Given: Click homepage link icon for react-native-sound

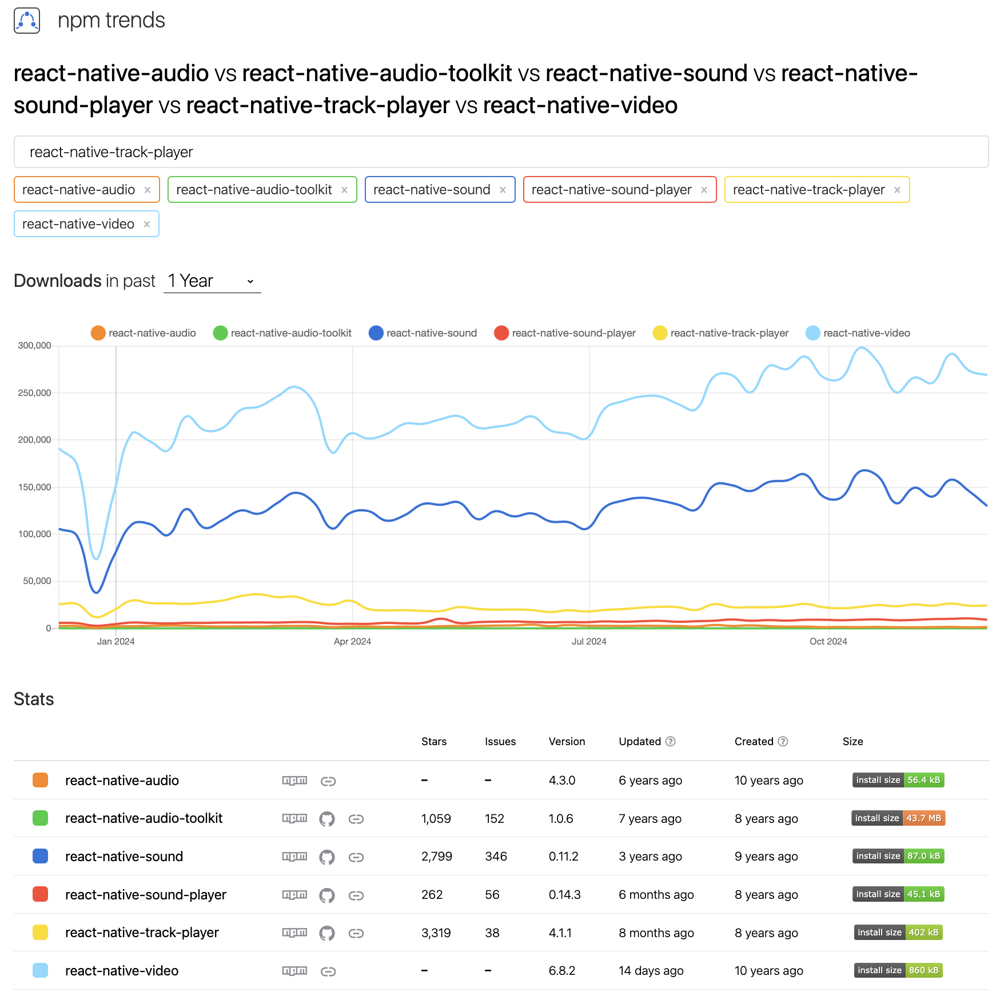Looking at the screenshot, I should pos(356,856).
